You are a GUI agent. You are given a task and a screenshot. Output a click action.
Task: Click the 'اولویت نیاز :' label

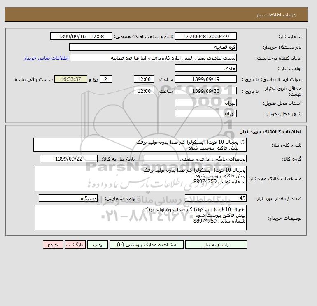click(x=290, y=69)
